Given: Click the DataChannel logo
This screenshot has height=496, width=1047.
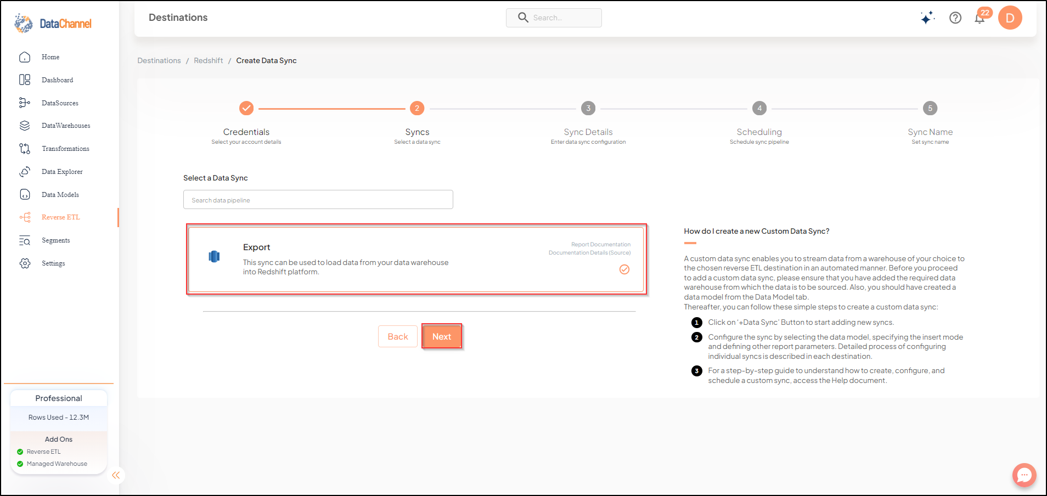Looking at the screenshot, I should pyautogui.click(x=53, y=23).
